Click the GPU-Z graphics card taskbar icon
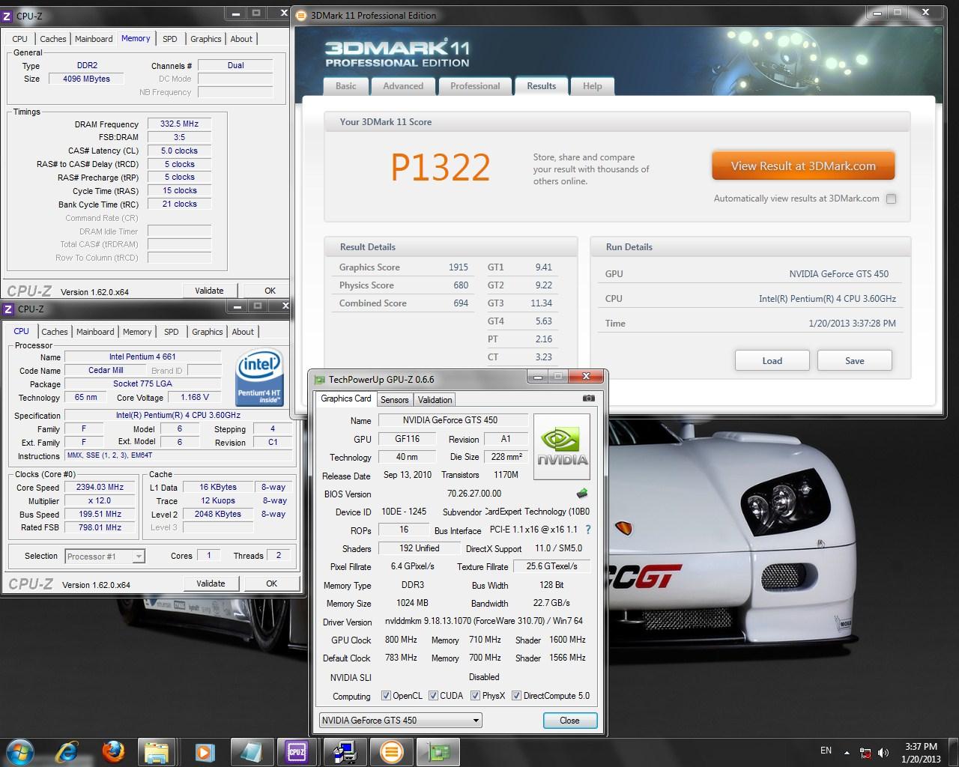Viewport: 959px width, 767px height. [439, 751]
